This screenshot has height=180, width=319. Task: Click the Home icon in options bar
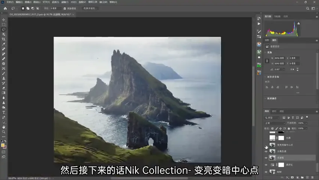5,8
